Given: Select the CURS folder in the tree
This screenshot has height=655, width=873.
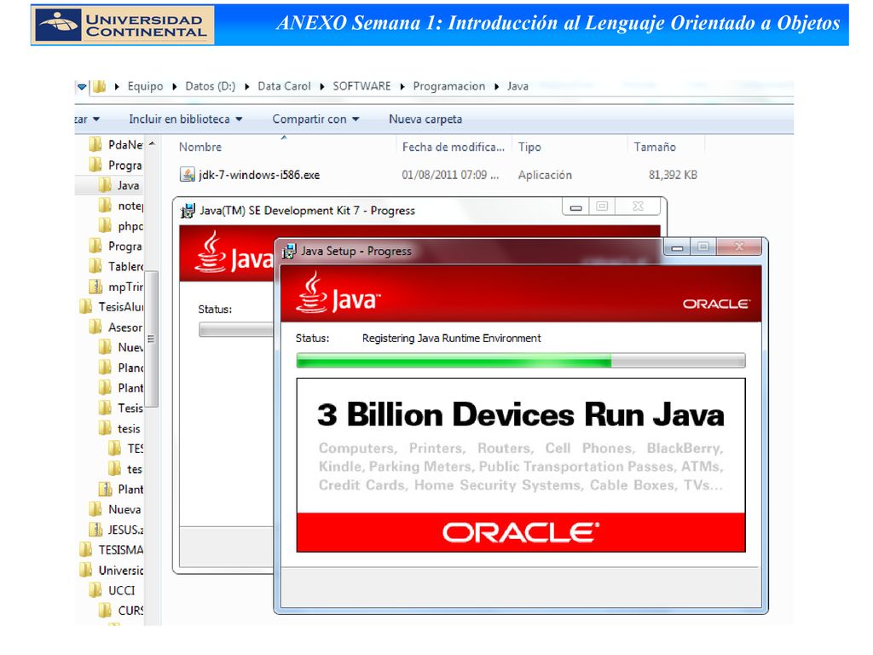Looking at the screenshot, I should click(130, 611).
